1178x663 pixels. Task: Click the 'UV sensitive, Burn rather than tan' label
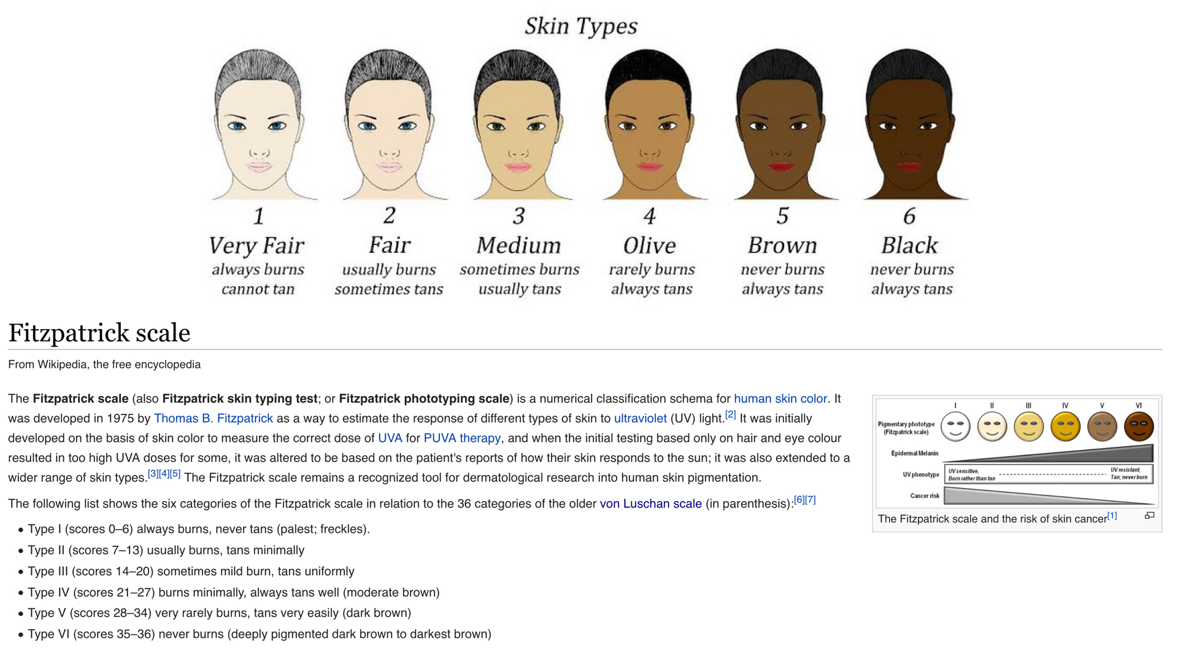(x=971, y=475)
